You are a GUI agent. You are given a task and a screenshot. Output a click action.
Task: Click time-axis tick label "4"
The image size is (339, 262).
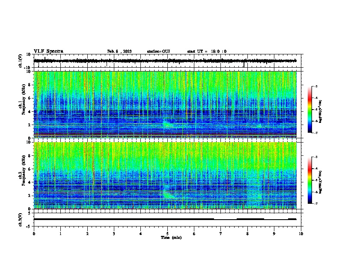tap(141, 234)
